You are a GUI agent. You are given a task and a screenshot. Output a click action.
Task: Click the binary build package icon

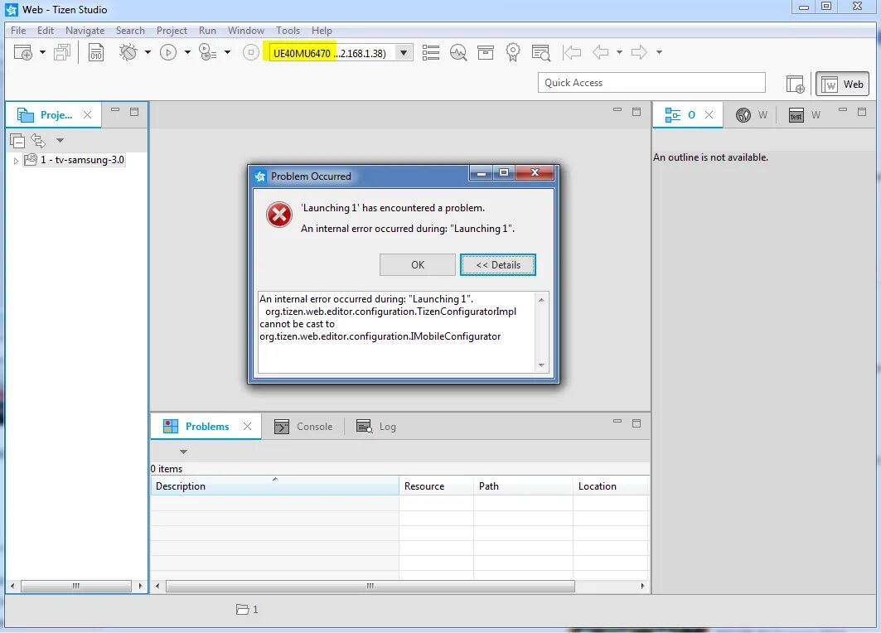96,53
